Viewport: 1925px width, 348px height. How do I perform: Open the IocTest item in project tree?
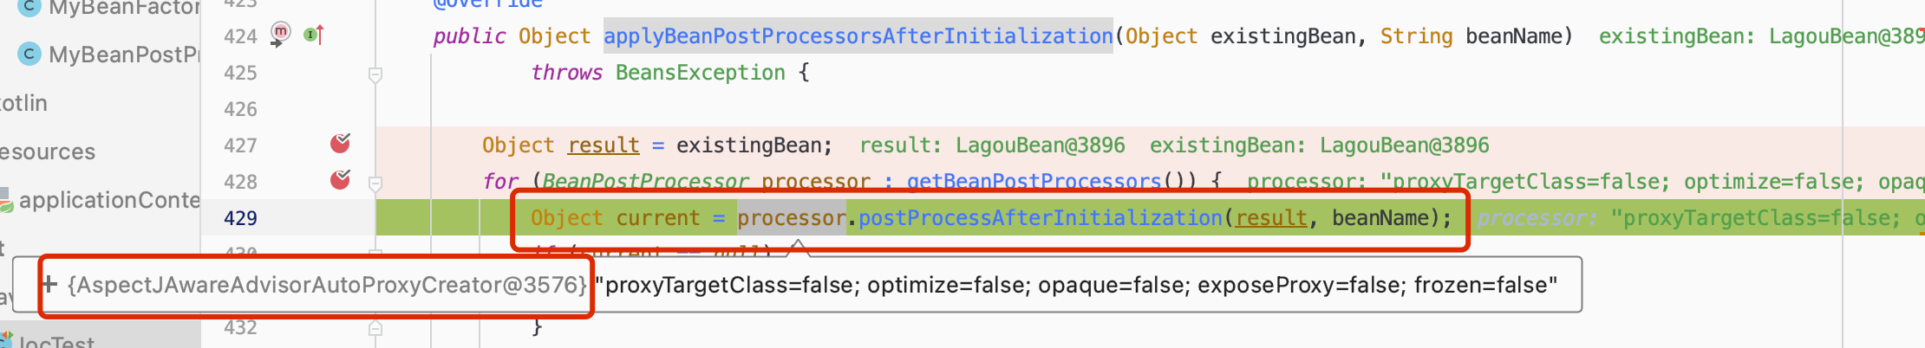(x=56, y=342)
